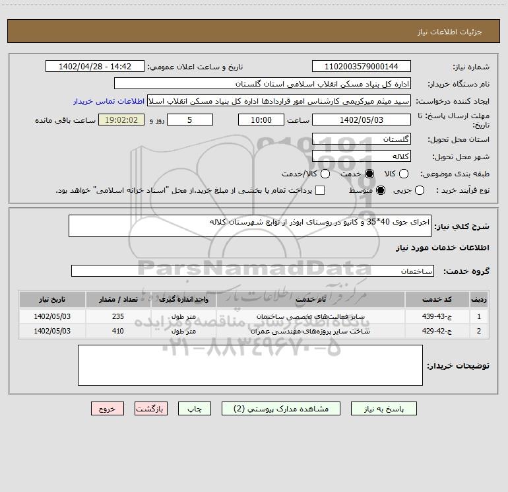Select the جزیی purchase type radio
This screenshot has width=508, height=492.
point(419,190)
